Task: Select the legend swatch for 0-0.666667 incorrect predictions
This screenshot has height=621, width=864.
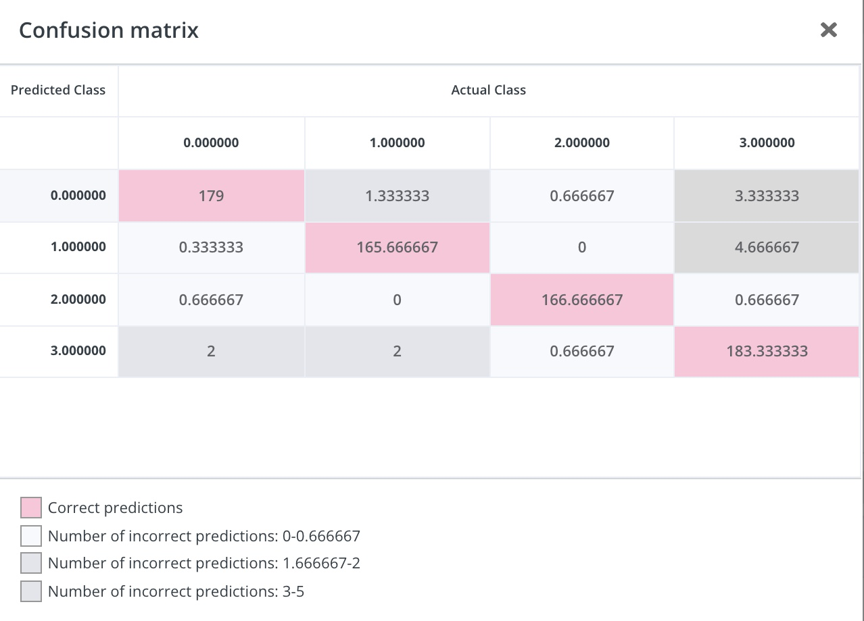Action: 30,535
